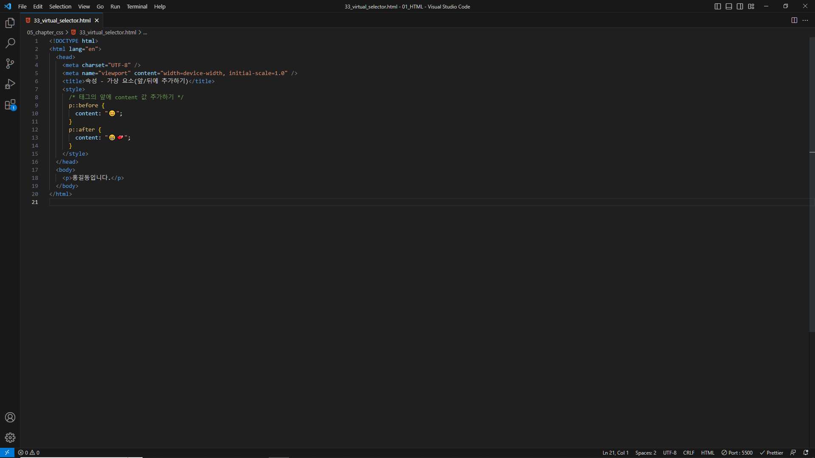Click the notifications bell in status bar
This screenshot has height=458, width=815.
(806, 452)
